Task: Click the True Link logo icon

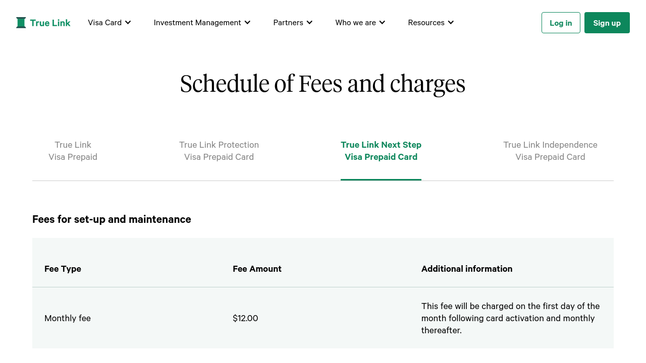Action: tap(21, 23)
